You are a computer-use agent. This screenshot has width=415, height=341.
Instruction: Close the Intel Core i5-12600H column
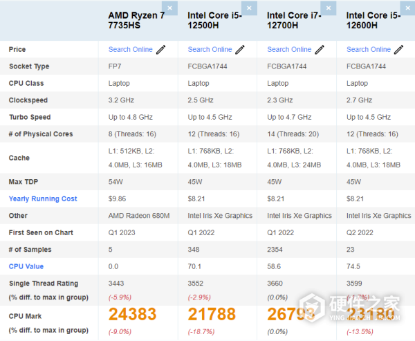pos(409,8)
